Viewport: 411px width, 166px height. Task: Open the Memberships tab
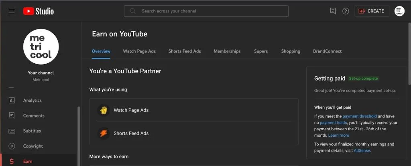pos(227,51)
